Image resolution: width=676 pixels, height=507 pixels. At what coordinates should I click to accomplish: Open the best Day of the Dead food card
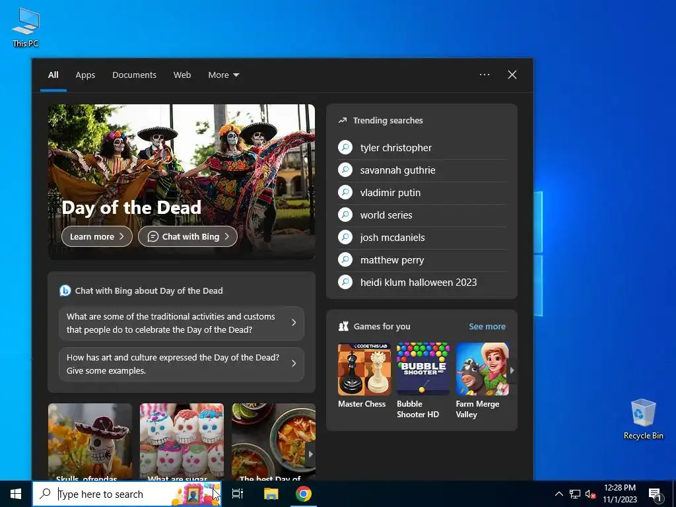pyautogui.click(x=273, y=442)
